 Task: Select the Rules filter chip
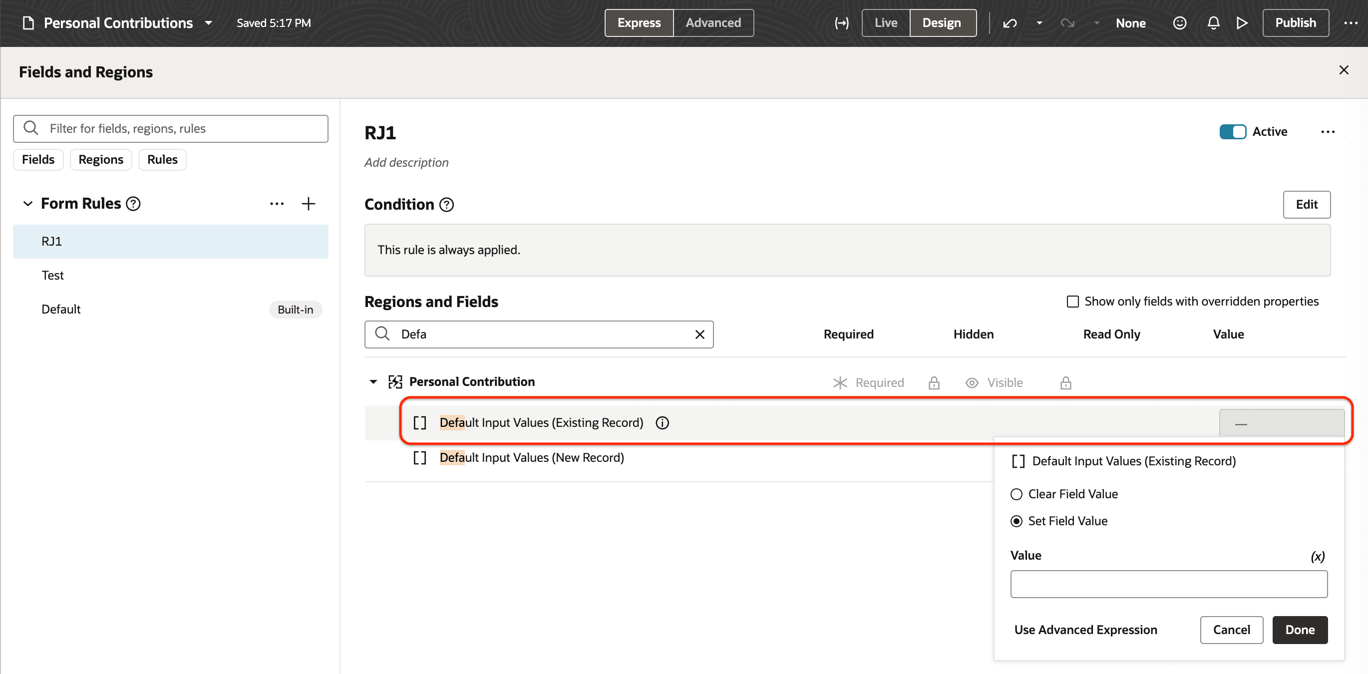tap(162, 159)
